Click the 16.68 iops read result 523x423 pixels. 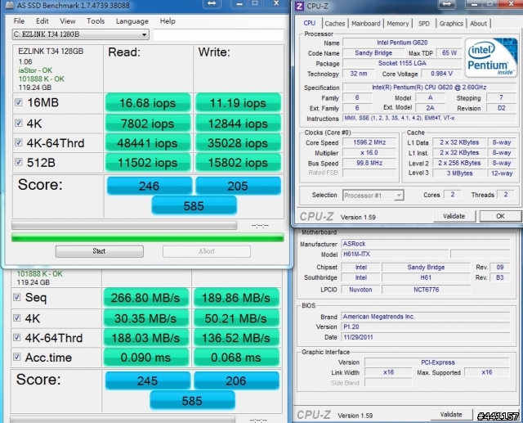[x=148, y=103]
